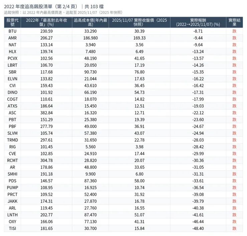Viewport: 247px width, 236px height.
Task: Click the -41.61 return for LNTH
Action: (x=198, y=215)
